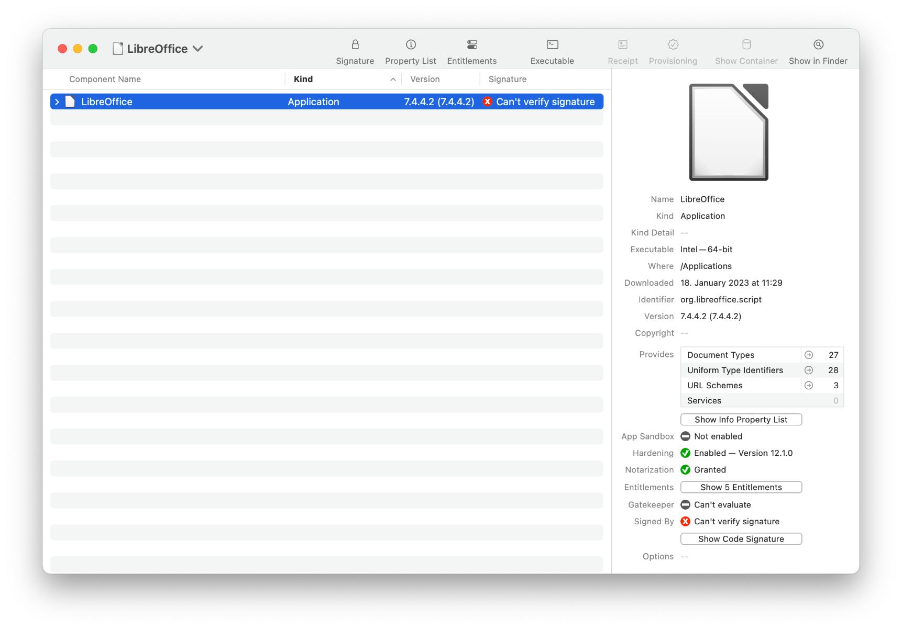Sort by Version column header
This screenshot has height=630, width=902.
pos(425,80)
